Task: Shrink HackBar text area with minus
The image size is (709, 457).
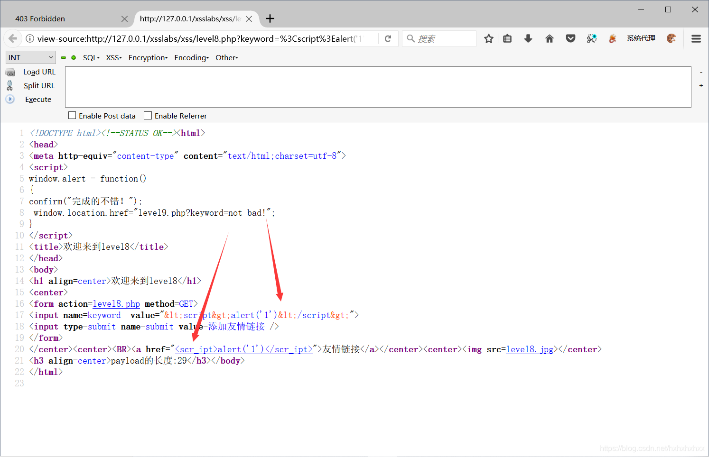Action: 701,72
